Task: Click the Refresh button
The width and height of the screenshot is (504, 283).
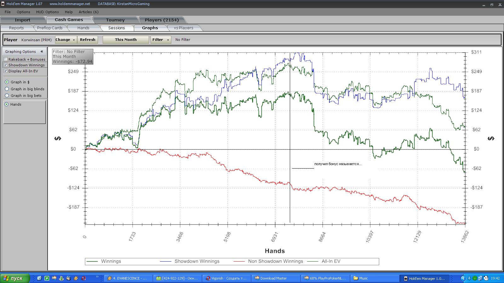Action: [x=88, y=40]
